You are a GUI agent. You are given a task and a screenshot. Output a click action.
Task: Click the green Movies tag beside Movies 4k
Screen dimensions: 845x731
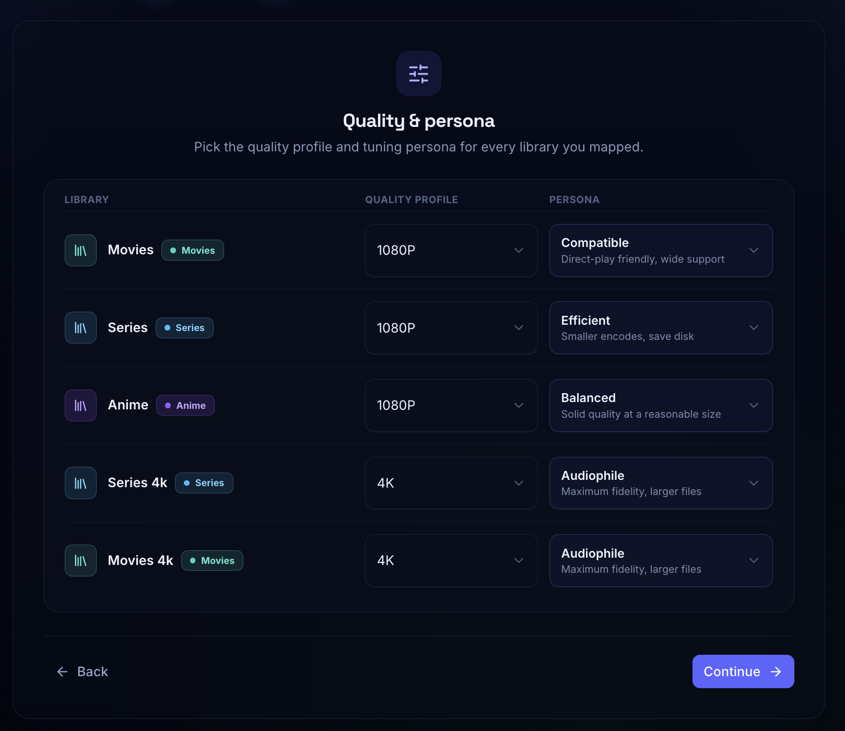coord(212,560)
